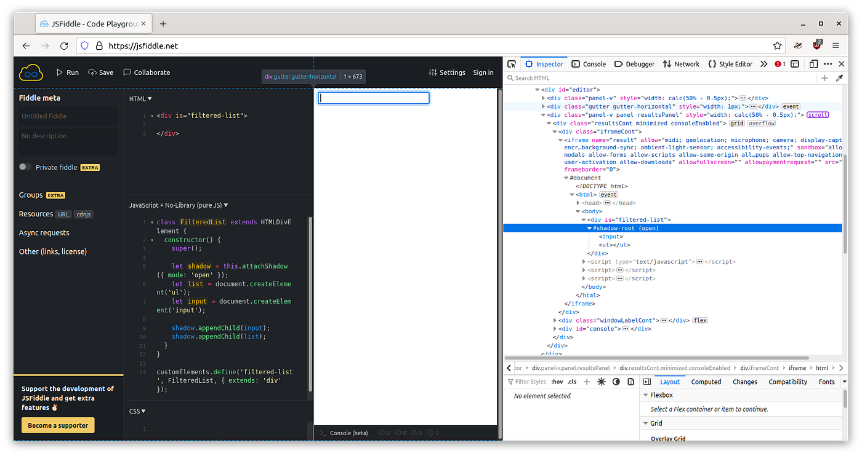The height and width of the screenshot is (456, 862).
Task: Open JSFiddle Settings
Action: 447,73
